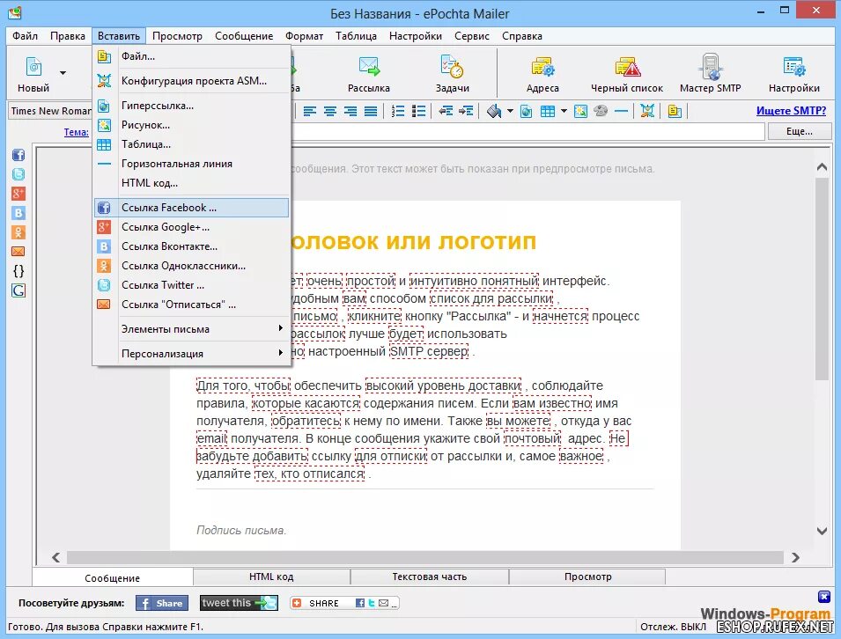
Task: Choose Файл... from the Вставить menu
Action: click(191, 56)
